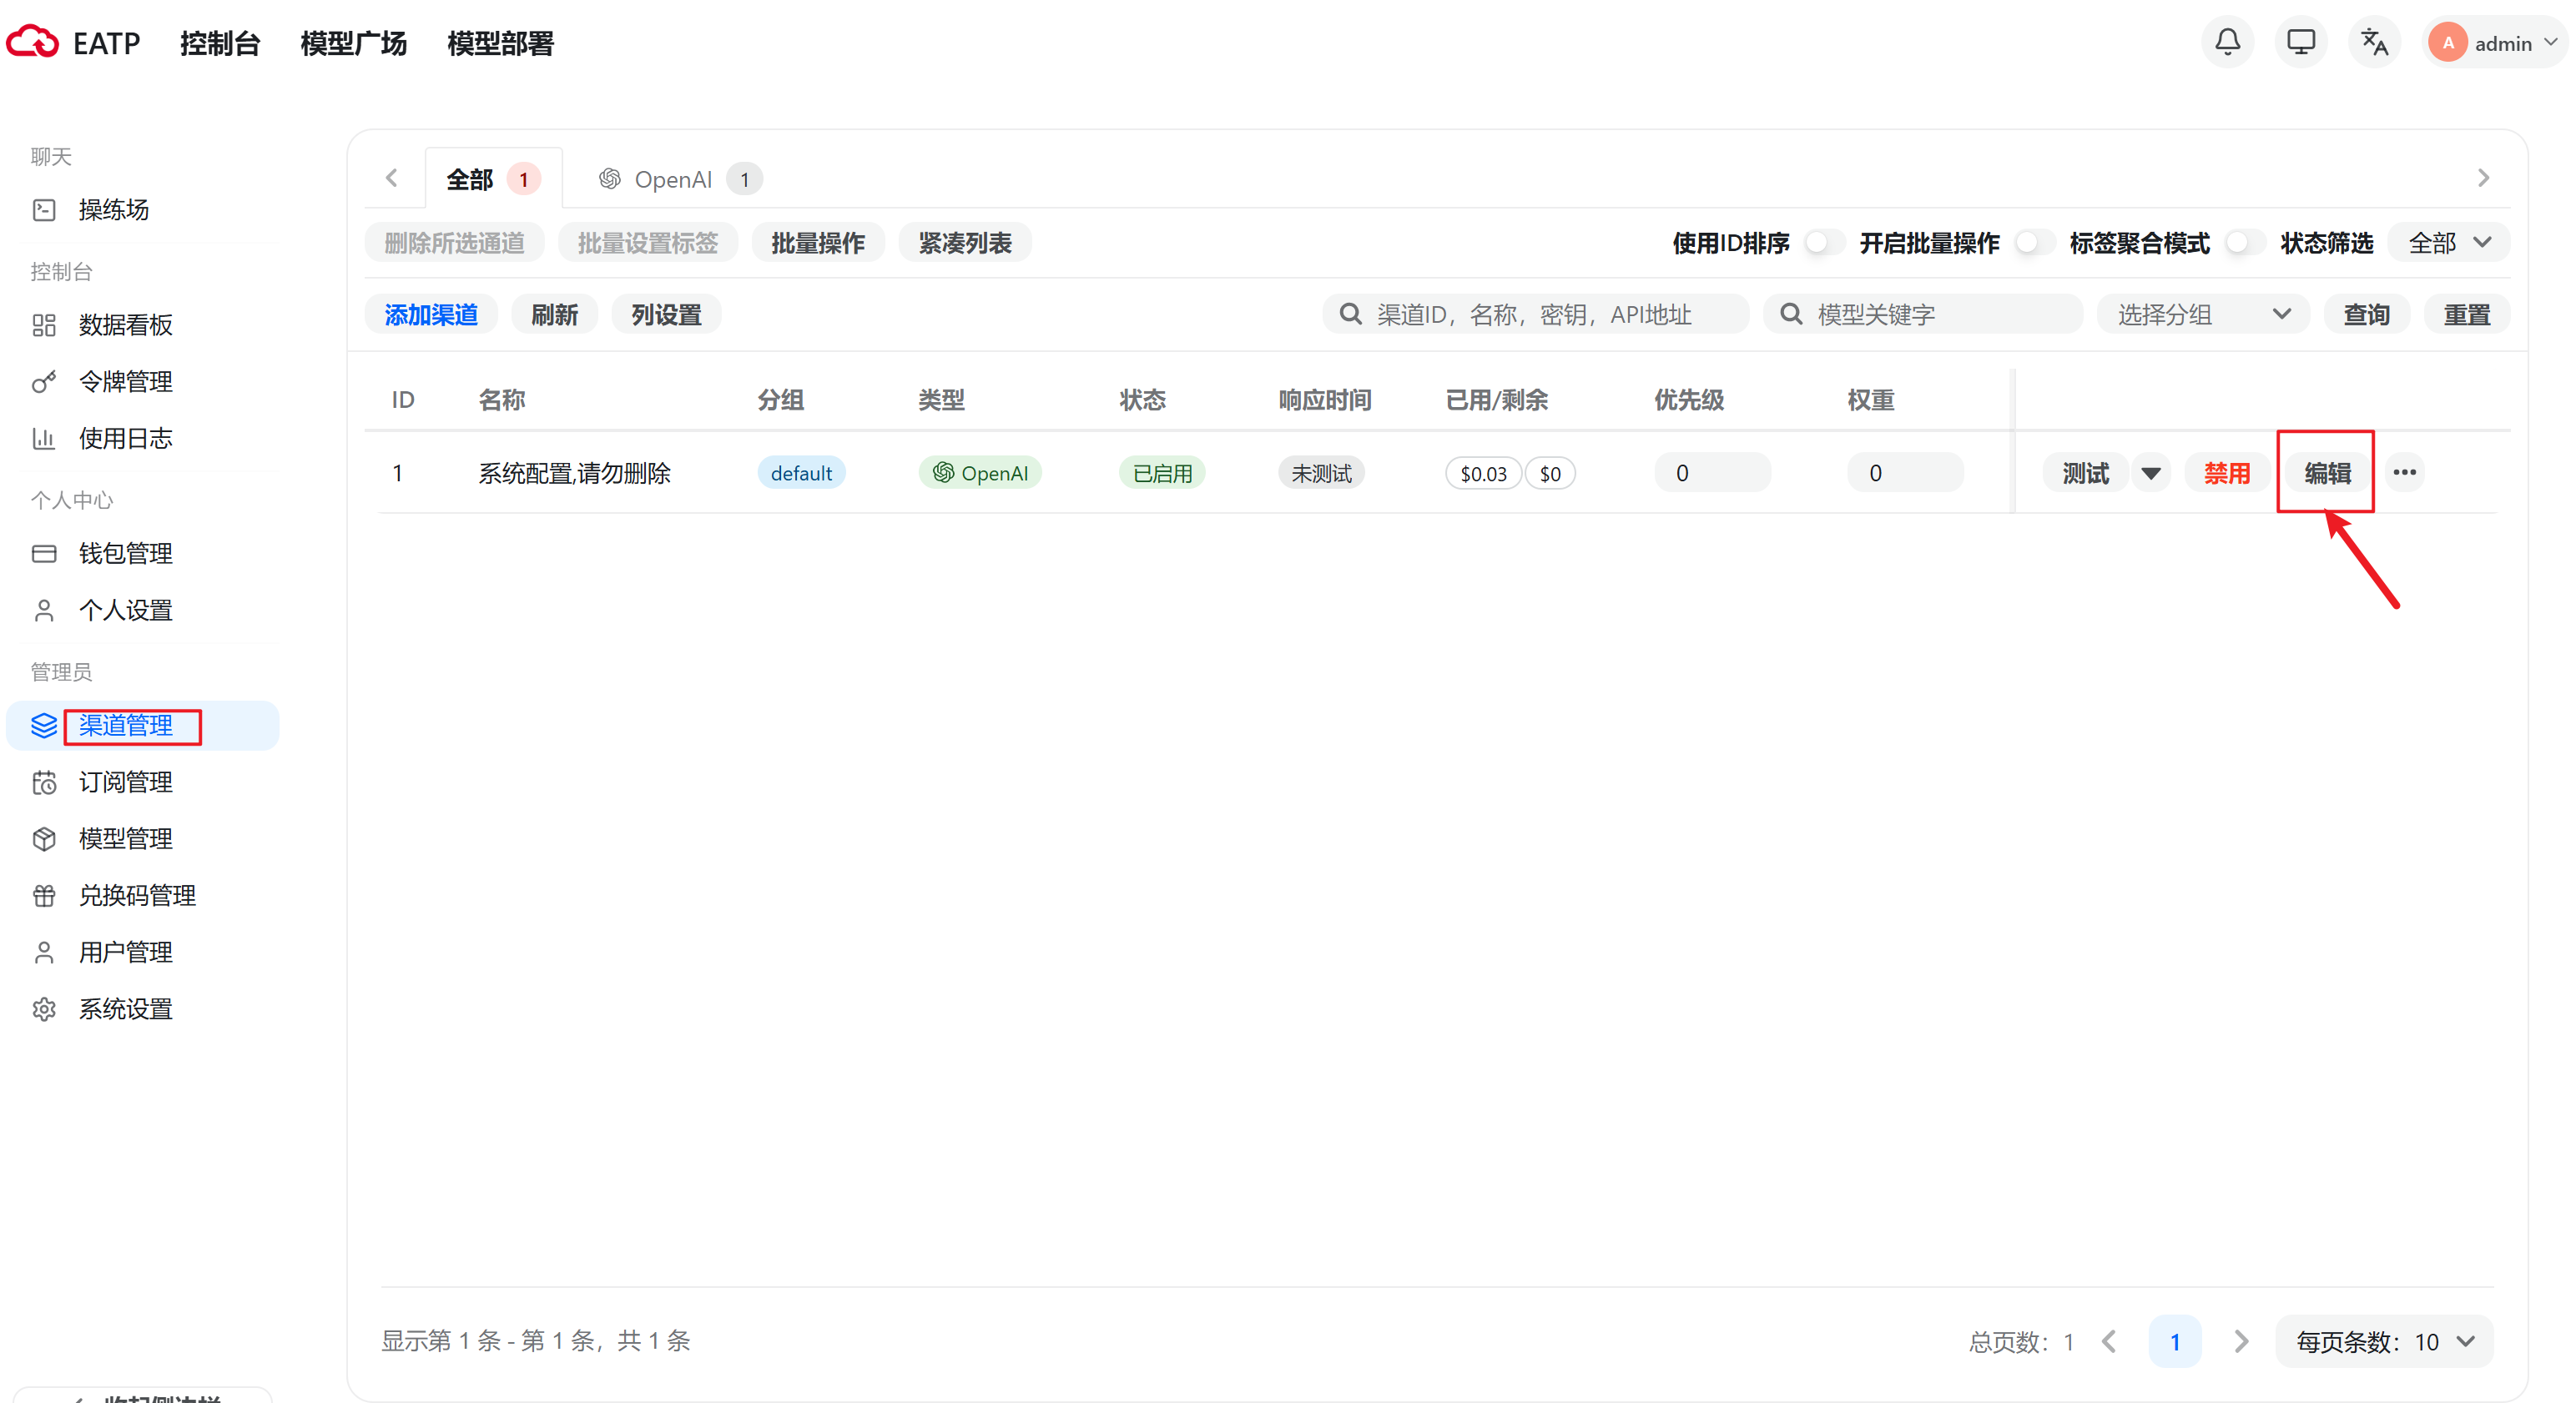Click the $0 remaining quota tag
The width and height of the screenshot is (2576, 1403).
click(x=1550, y=474)
